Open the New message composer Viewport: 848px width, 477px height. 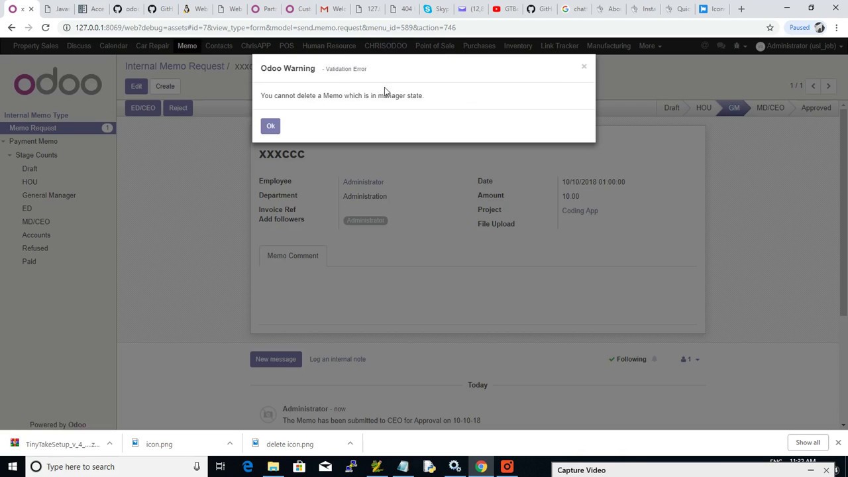[276, 359]
